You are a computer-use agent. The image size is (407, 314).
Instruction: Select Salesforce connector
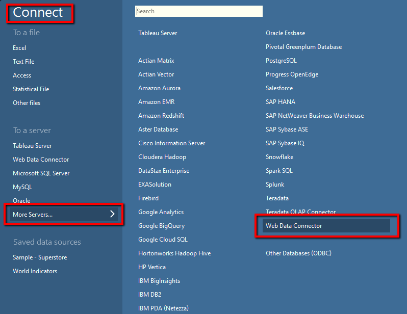[279, 88]
